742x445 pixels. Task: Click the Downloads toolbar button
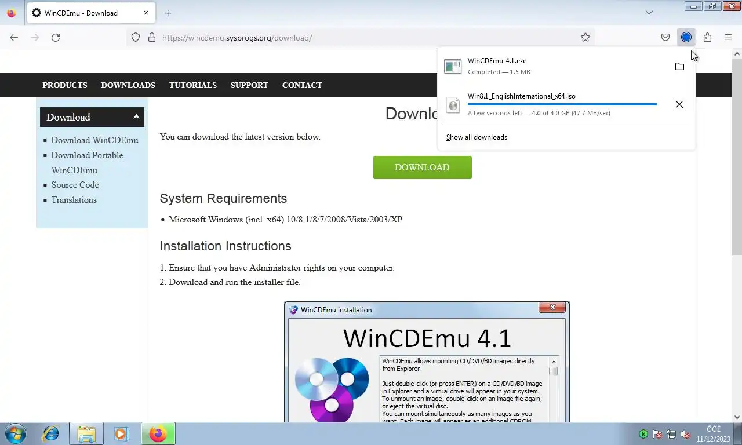click(x=686, y=38)
